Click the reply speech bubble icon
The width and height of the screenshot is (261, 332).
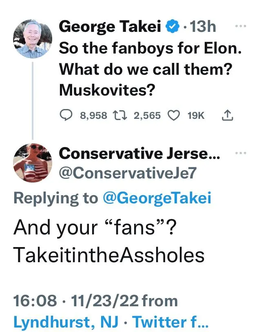tap(66, 116)
